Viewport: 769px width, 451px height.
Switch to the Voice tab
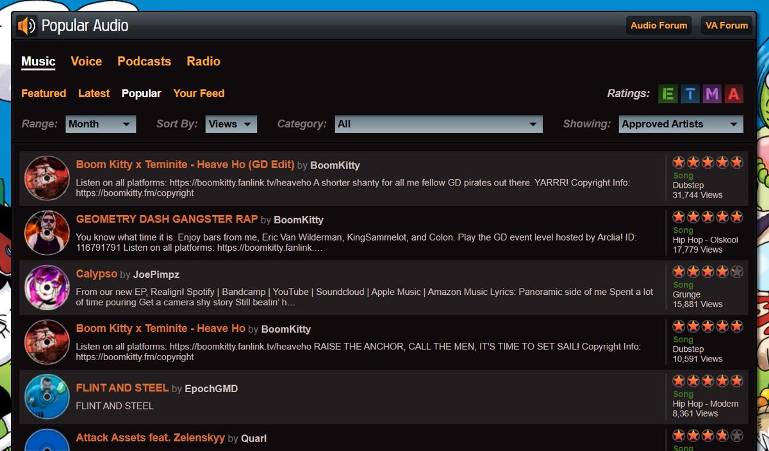(87, 61)
